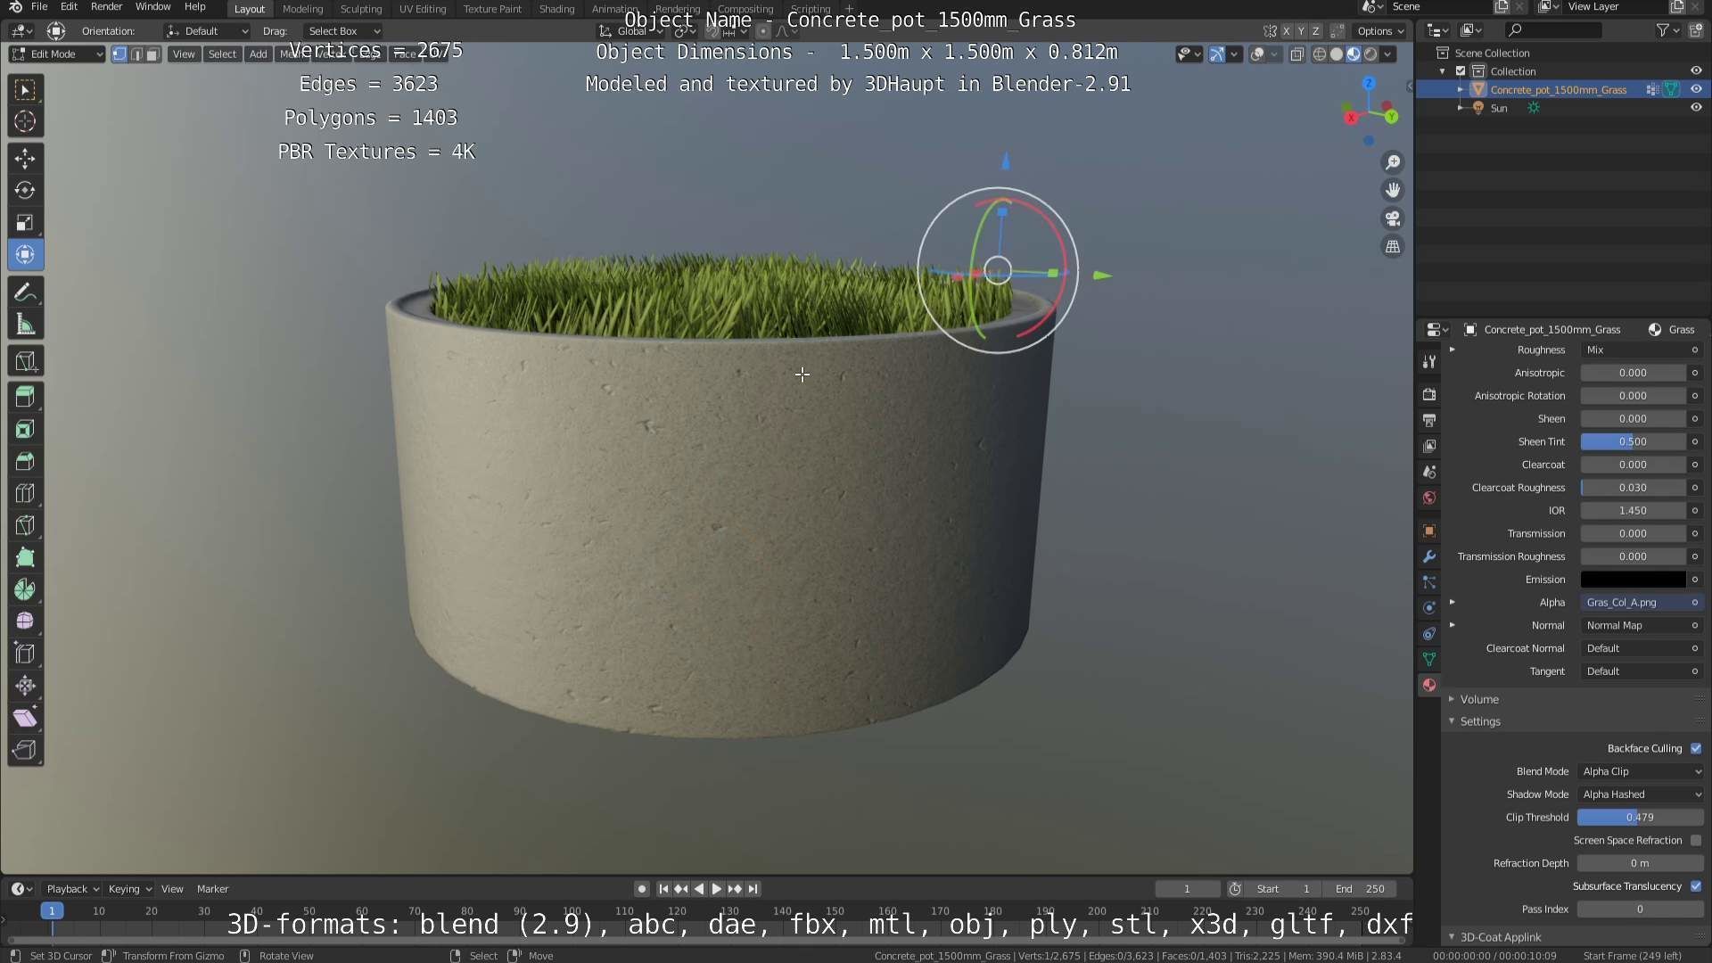Viewport: 1712px width, 963px height.
Task: Switch to vertex select mode
Action: tap(119, 54)
